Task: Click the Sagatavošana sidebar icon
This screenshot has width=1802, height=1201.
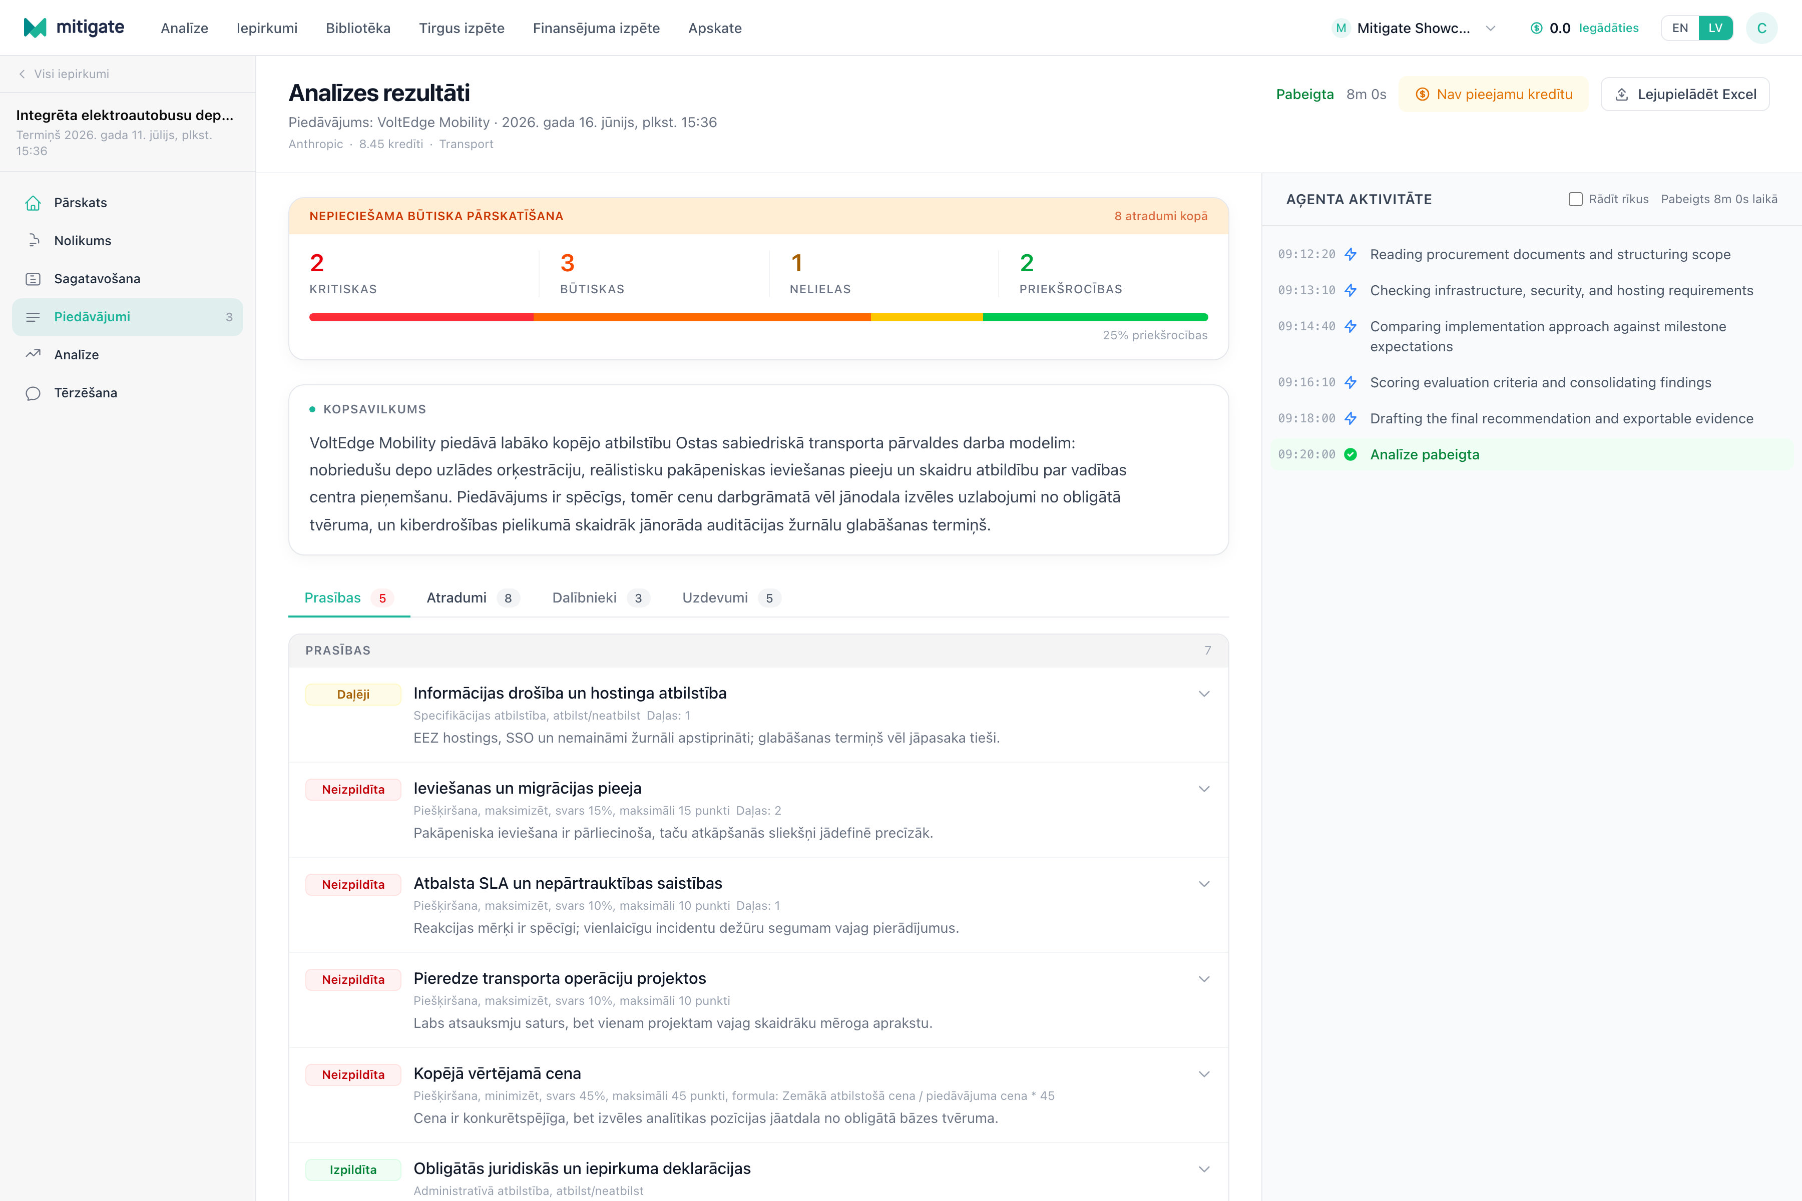Action: pyautogui.click(x=33, y=279)
